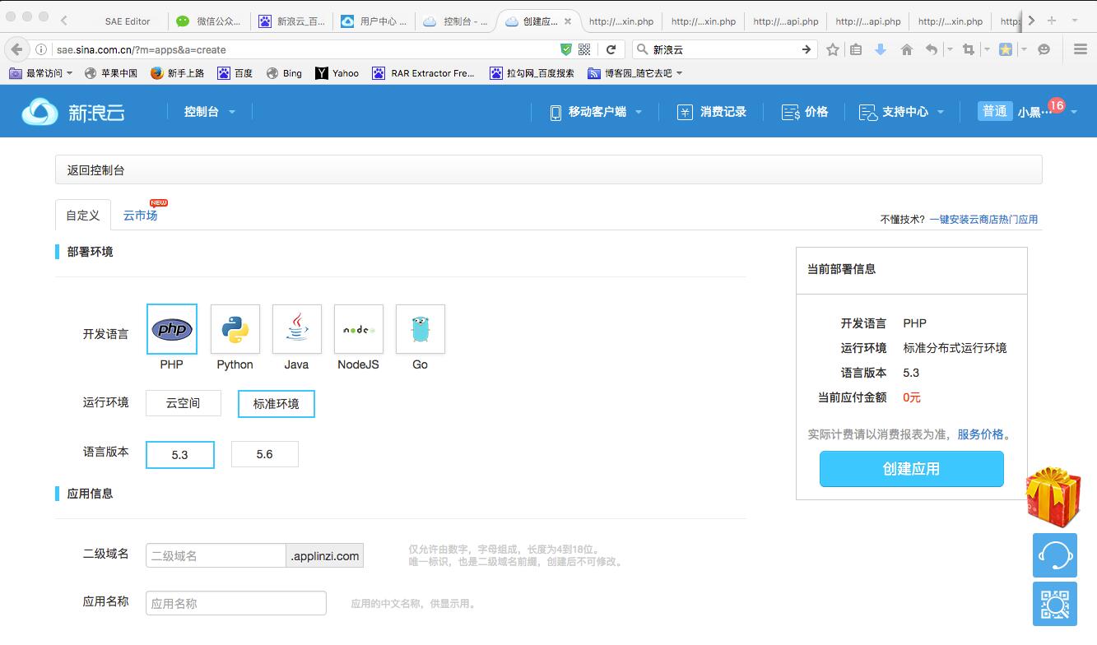The height and width of the screenshot is (645, 1097).
Task: Open new tab with plus button
Action: pyautogui.click(x=1051, y=21)
